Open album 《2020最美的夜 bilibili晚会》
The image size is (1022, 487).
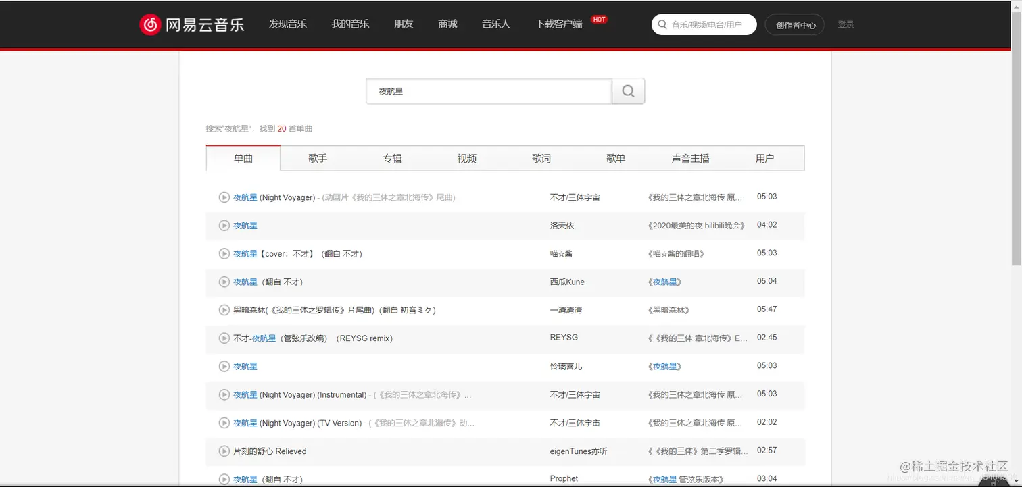point(696,226)
